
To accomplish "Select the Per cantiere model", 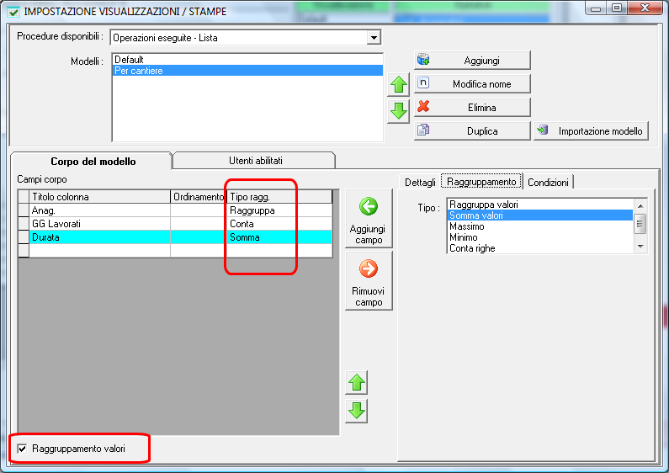I will (247, 71).
